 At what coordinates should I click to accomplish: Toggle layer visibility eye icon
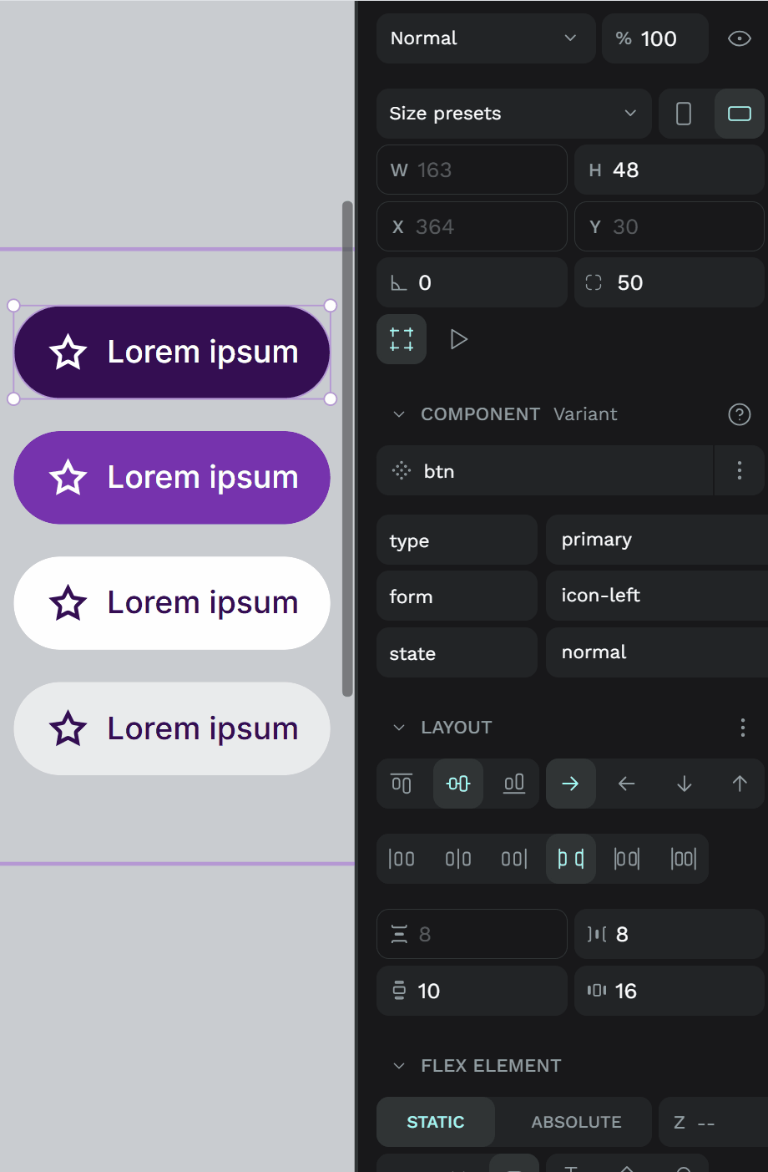click(739, 38)
